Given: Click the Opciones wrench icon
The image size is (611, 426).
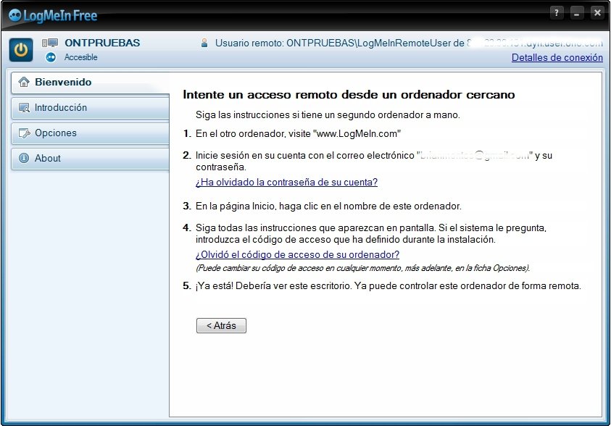Looking at the screenshot, I should [24, 133].
